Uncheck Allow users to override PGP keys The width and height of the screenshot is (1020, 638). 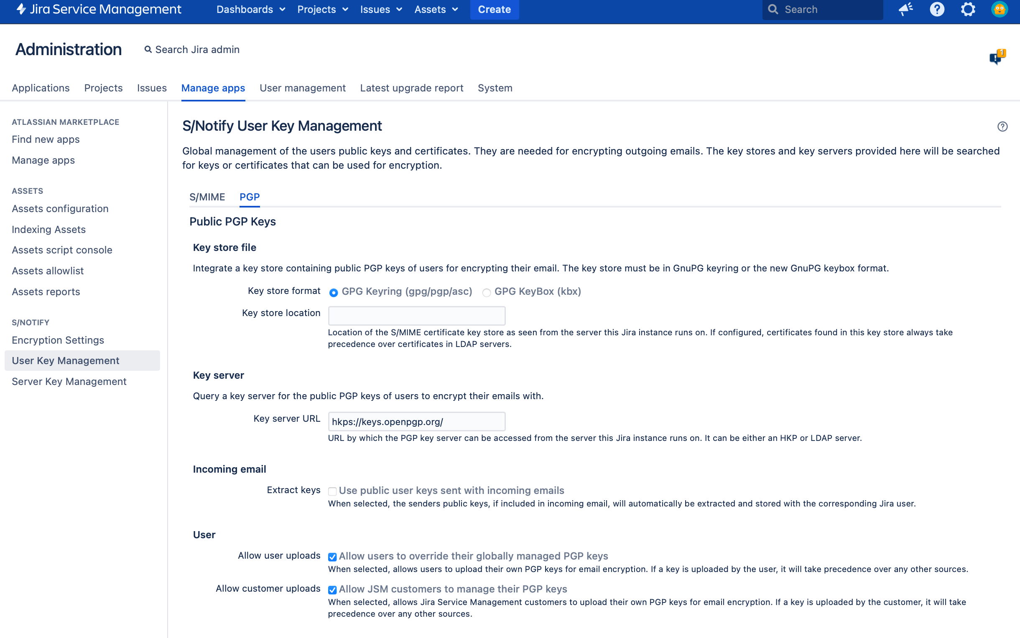pos(332,557)
